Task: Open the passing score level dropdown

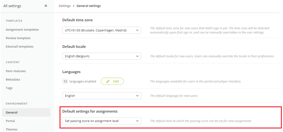Action: click(102, 121)
